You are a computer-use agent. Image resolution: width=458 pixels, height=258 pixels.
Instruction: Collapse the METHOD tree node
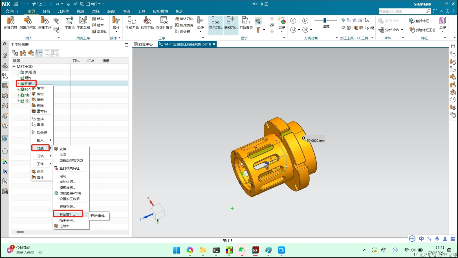[x=14, y=67]
